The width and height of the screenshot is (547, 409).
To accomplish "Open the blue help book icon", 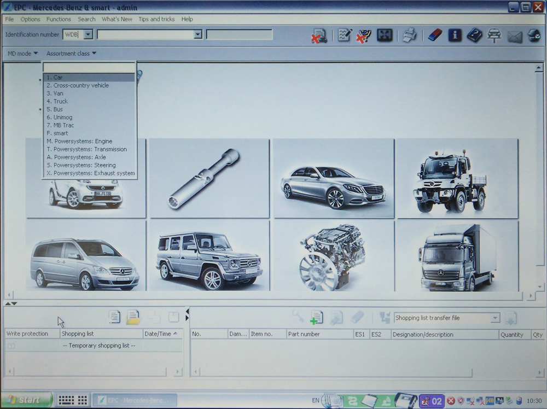I will point(474,35).
